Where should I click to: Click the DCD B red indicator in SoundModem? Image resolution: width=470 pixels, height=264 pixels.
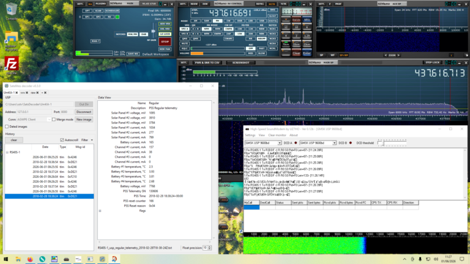tap(351, 143)
